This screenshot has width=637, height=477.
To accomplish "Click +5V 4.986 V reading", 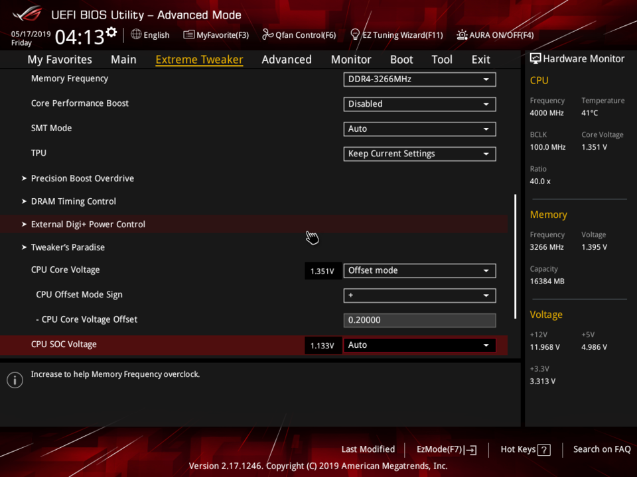I will (x=594, y=347).
